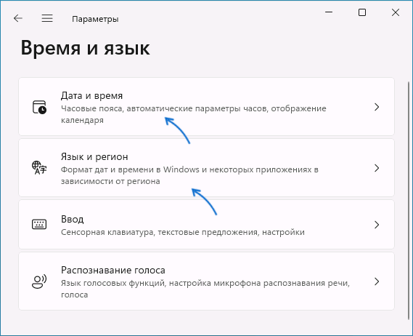Open the Дата и время settings
The height and width of the screenshot is (336, 413).
[206, 107]
